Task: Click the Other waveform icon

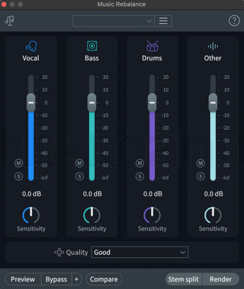Action: 212,45
